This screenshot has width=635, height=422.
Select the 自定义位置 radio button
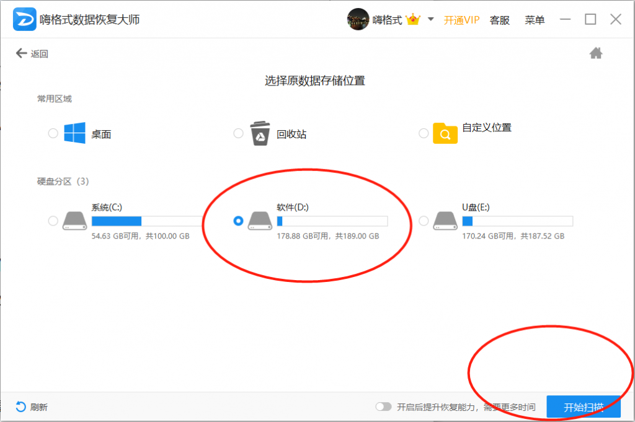point(424,133)
